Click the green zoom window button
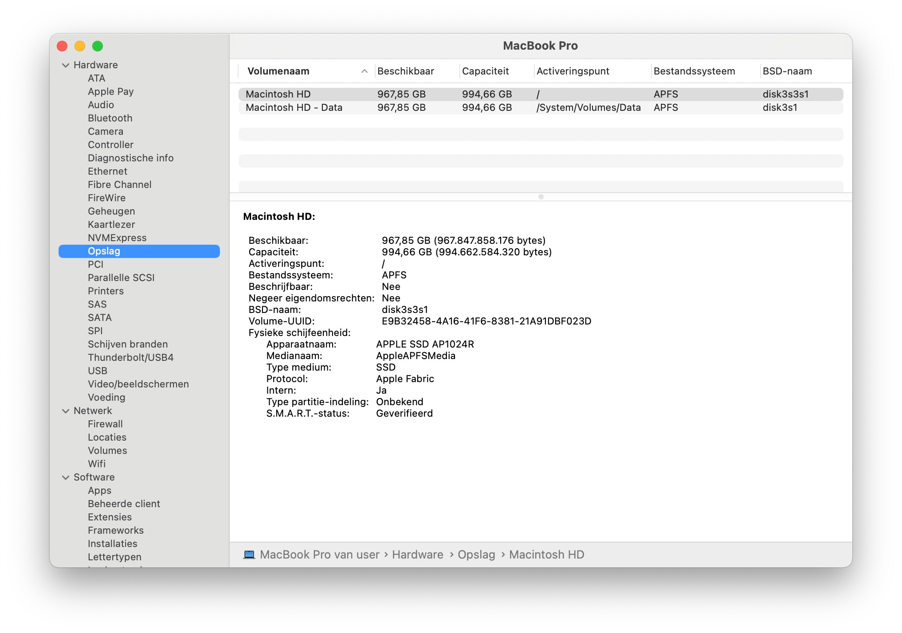 click(98, 46)
